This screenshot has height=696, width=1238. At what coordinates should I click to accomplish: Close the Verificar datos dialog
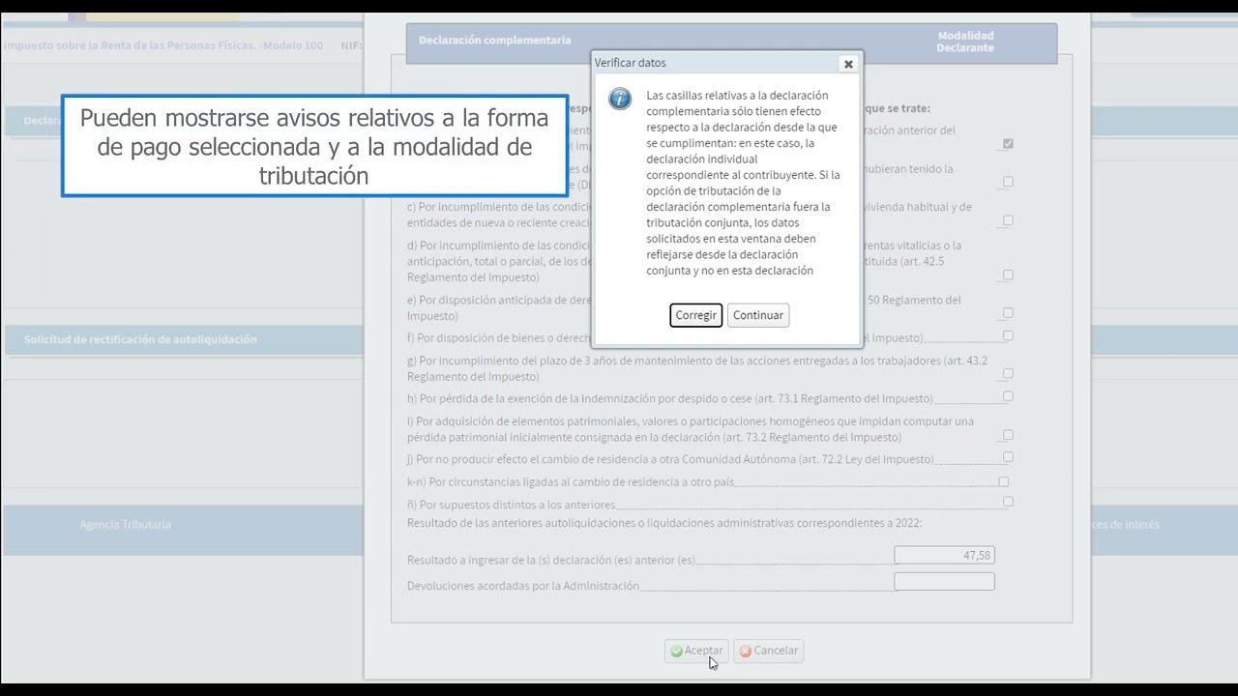(x=848, y=63)
